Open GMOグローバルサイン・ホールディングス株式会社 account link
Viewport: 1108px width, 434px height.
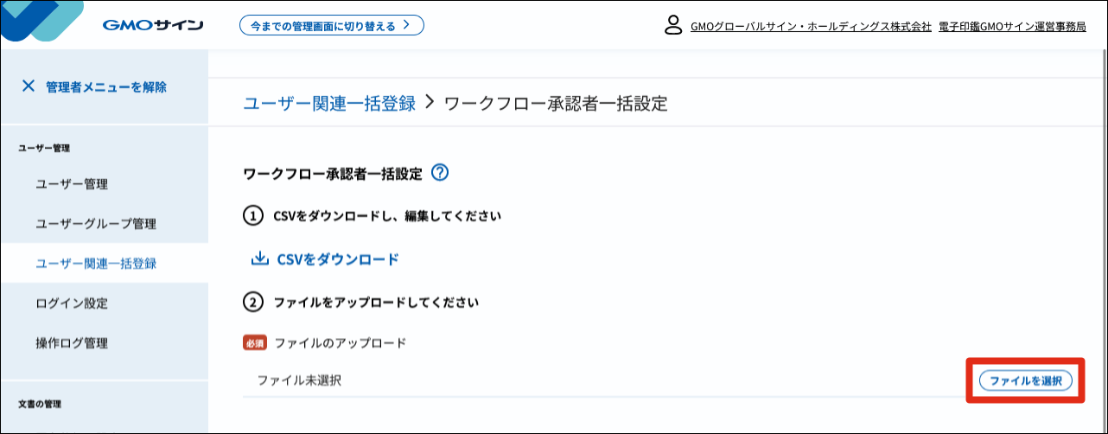(811, 26)
